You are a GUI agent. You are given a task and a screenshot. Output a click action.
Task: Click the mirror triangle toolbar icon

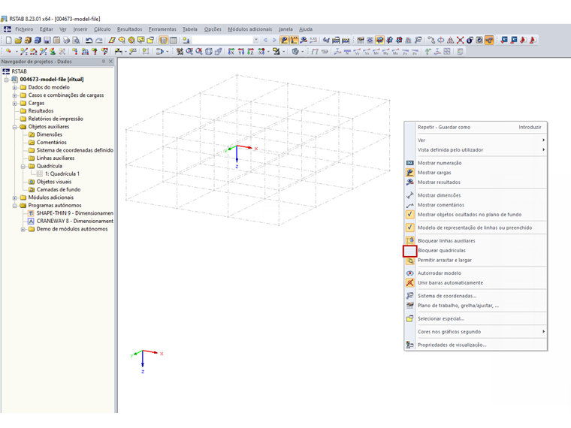coord(451,40)
